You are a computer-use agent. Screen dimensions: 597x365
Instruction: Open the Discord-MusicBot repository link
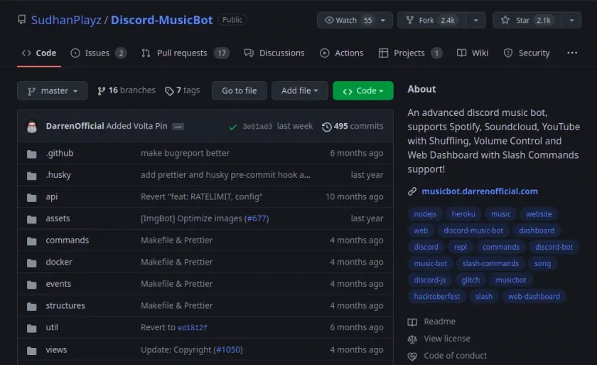162,20
